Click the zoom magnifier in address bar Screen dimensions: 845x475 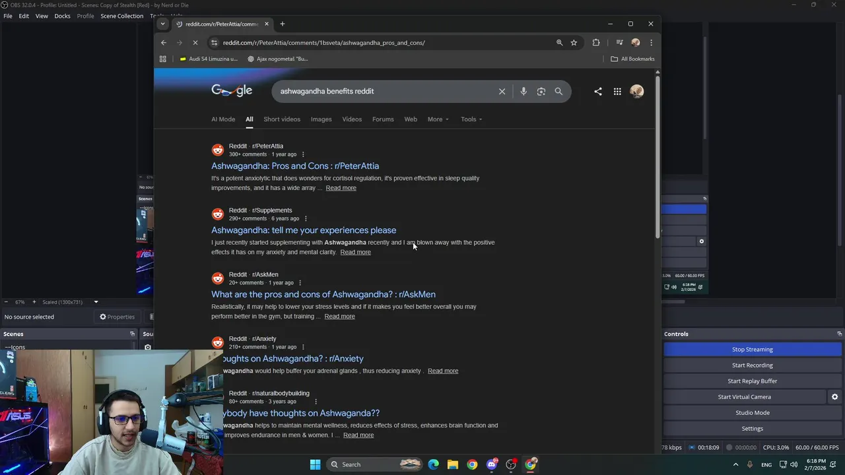click(559, 43)
